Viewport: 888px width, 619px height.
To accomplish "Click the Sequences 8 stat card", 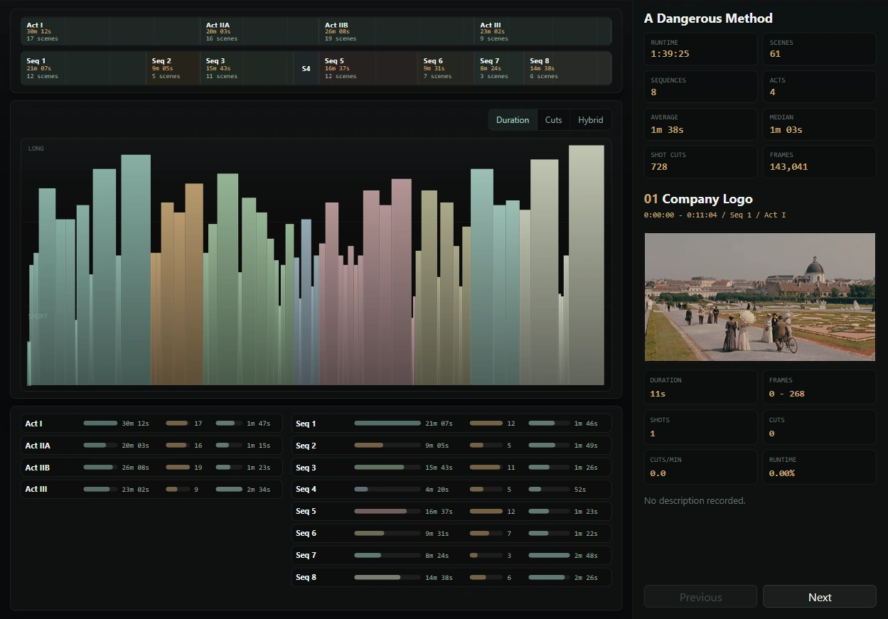I will pos(700,87).
